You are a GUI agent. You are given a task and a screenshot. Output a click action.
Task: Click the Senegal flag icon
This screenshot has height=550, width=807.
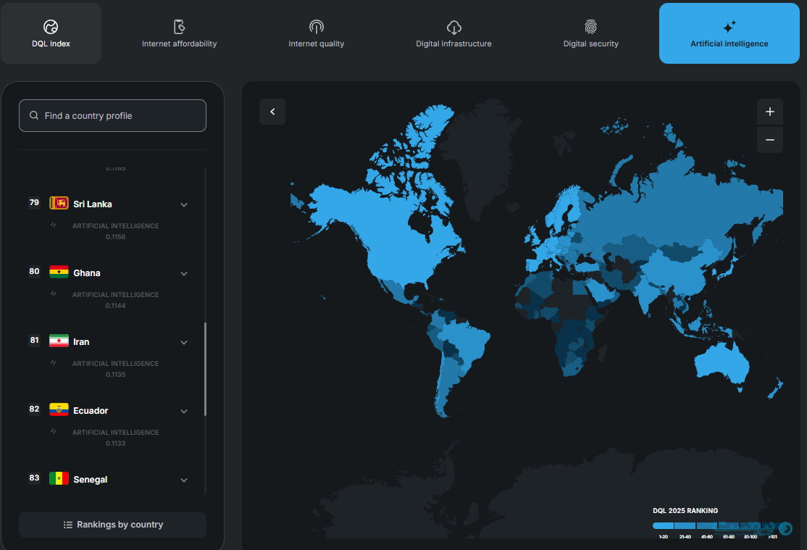pos(59,479)
